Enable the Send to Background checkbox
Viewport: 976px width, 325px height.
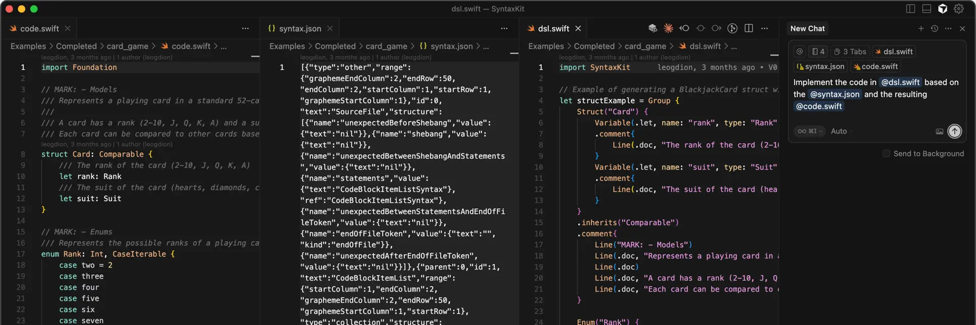886,153
